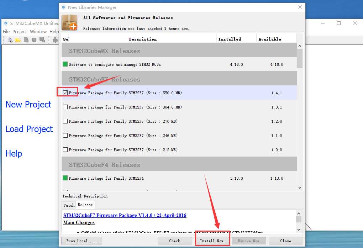Click the Save Project As toolbar icon
Viewport: 363px width, 248px height.
click(x=42, y=40)
